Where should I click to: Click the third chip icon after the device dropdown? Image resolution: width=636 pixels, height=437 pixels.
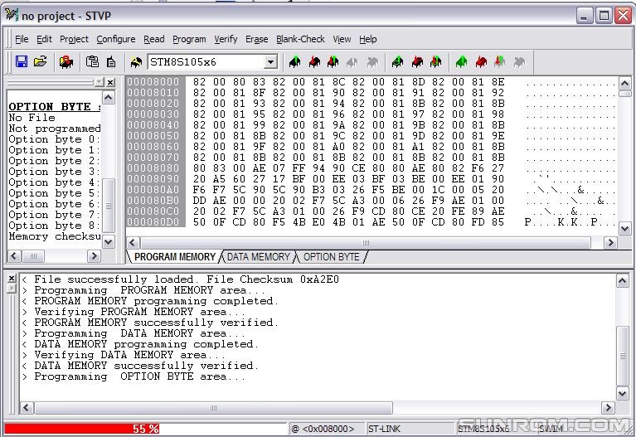(333, 62)
